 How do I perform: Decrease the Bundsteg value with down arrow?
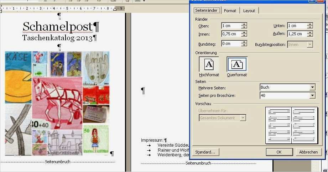[244, 45]
